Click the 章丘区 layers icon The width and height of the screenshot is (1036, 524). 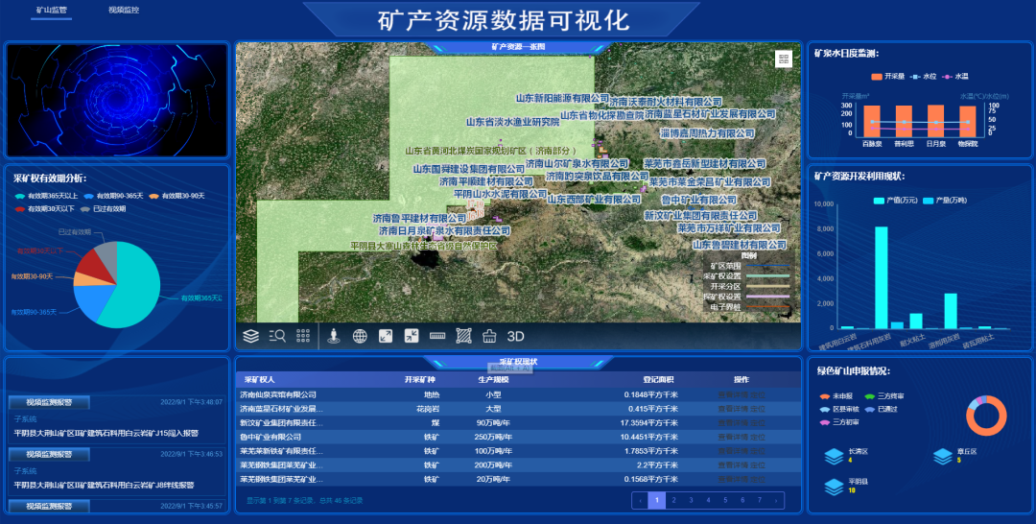943,456
